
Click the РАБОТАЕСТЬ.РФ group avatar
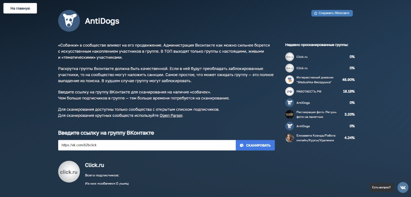[289, 92]
